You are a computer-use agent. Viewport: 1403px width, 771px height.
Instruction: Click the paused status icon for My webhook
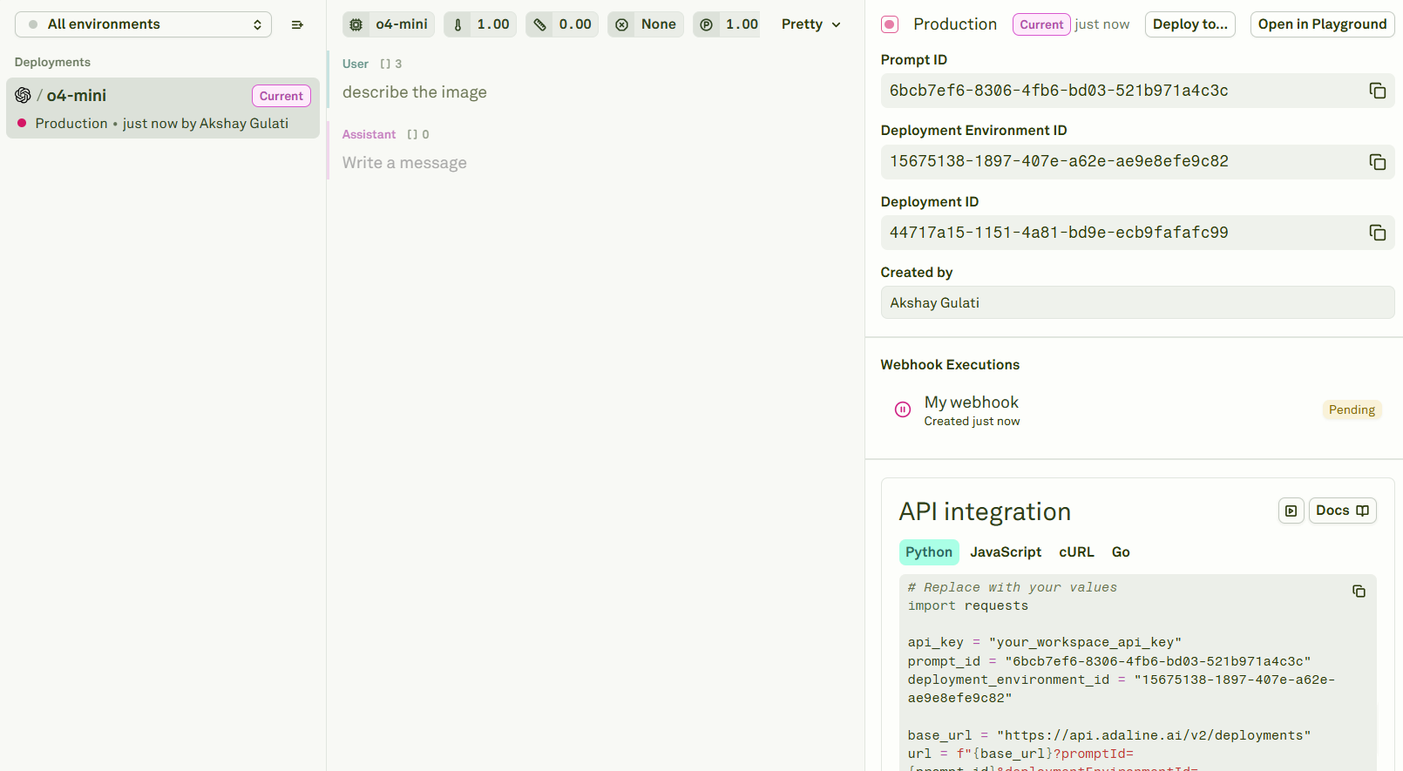pos(903,409)
